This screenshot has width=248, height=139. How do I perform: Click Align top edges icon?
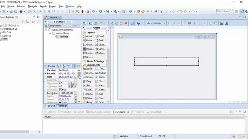(185, 23)
